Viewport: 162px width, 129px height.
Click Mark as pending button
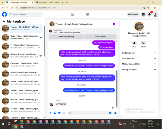coord(66,36)
